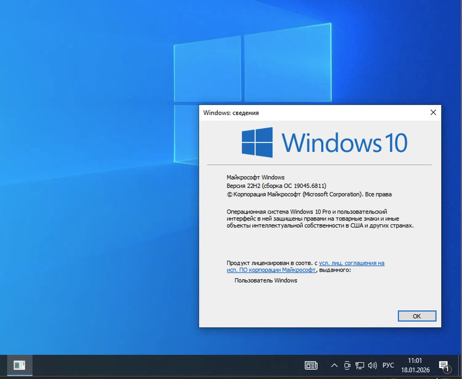Click an empty area of the taskbar

[169, 365]
